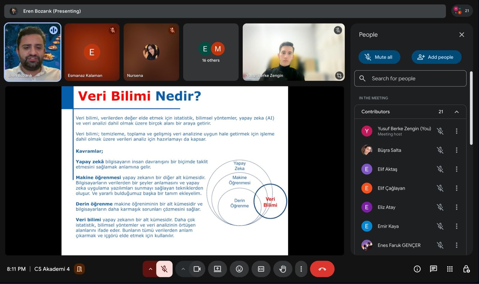Expand video settings arrow beside camera

(x=183, y=269)
